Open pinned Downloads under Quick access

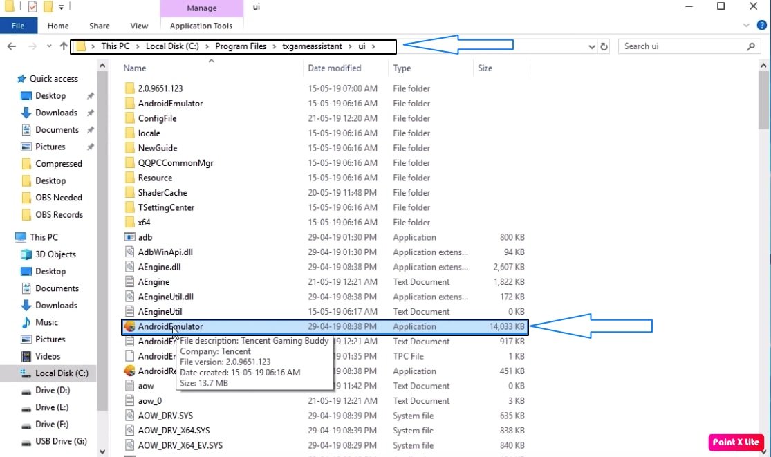[x=56, y=113]
